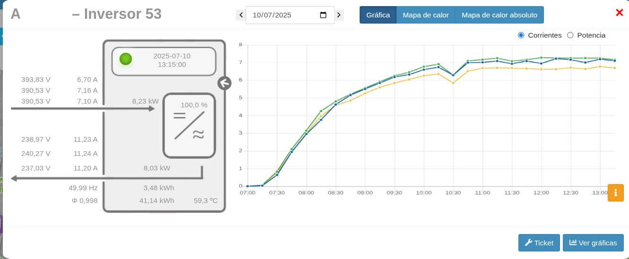Switch to Mapa de calor tab
629x259 pixels.
pos(425,15)
